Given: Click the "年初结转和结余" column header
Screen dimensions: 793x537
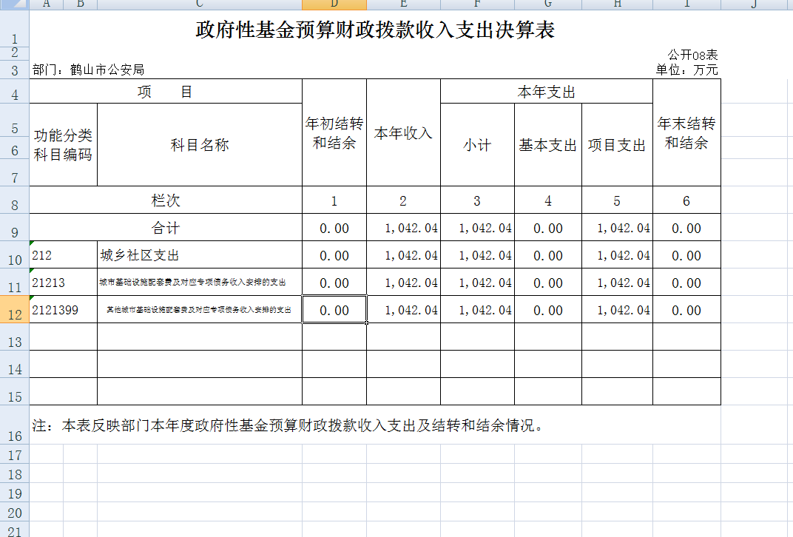Looking at the screenshot, I should (x=334, y=133).
